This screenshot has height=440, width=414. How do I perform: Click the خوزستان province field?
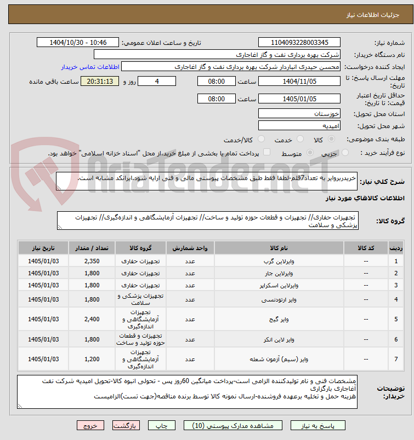[x=299, y=113]
